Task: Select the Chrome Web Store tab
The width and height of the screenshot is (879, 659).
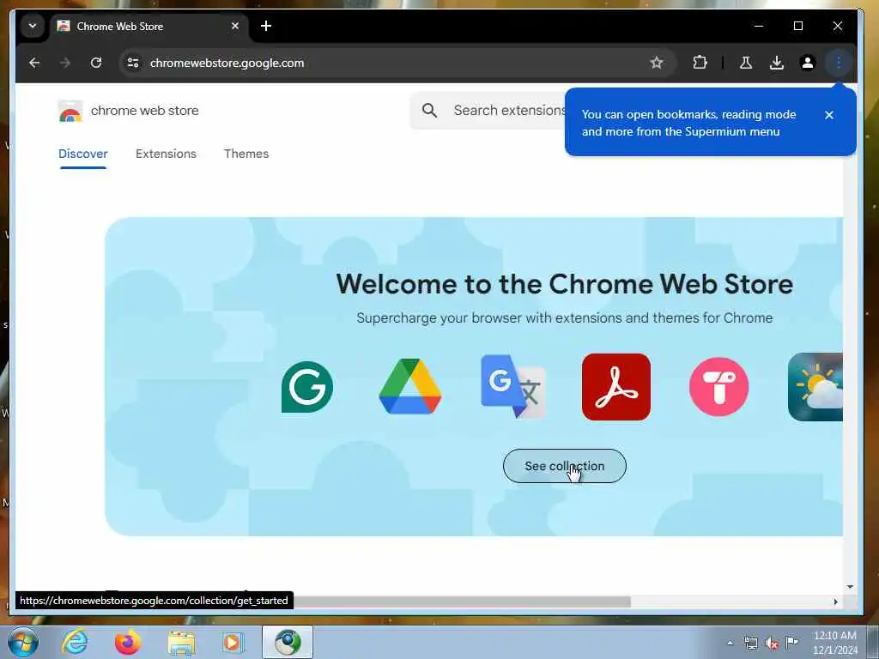Action: click(x=149, y=27)
